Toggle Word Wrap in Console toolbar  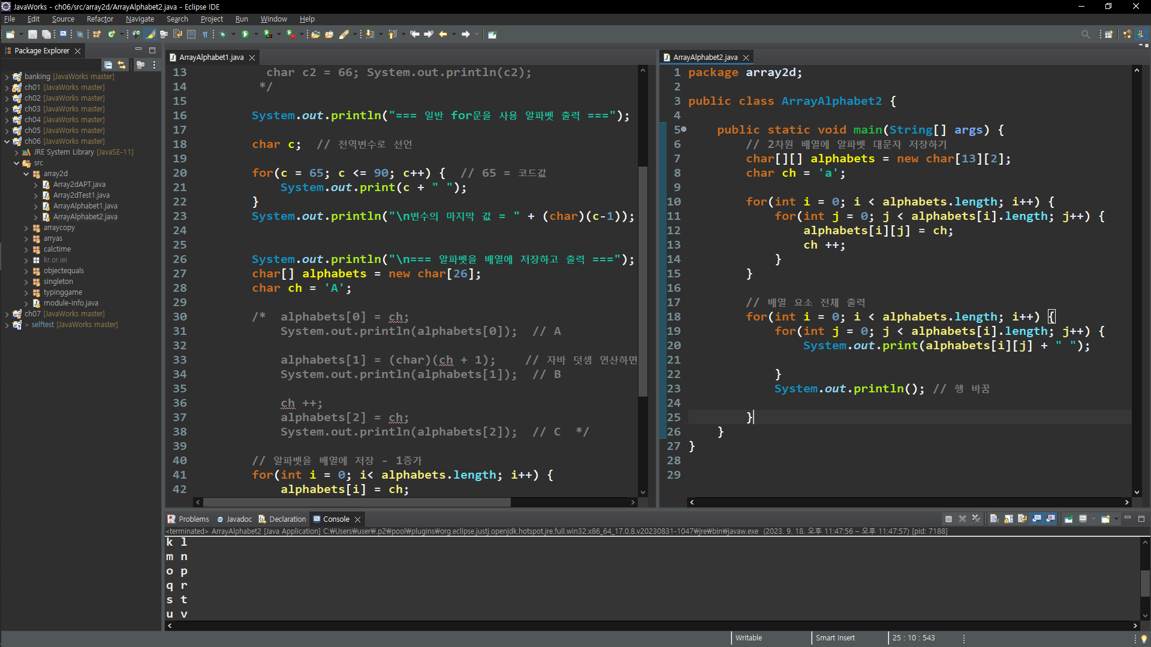point(1023,519)
